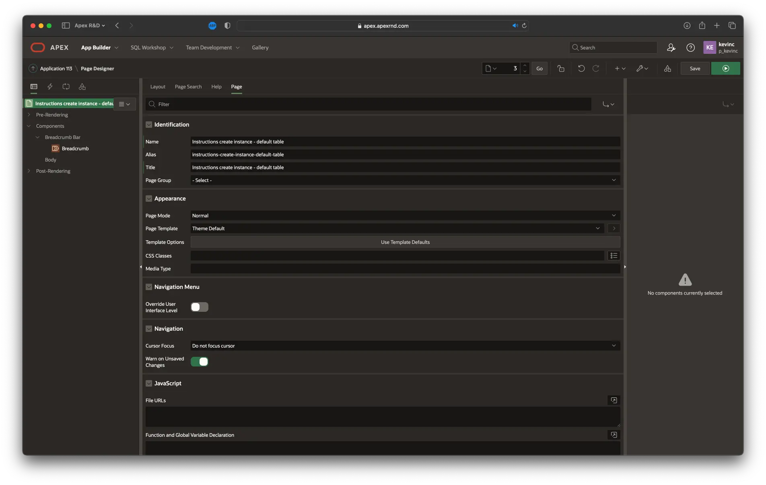Click the page lock icon in toolbar
766x485 pixels.
click(x=561, y=68)
